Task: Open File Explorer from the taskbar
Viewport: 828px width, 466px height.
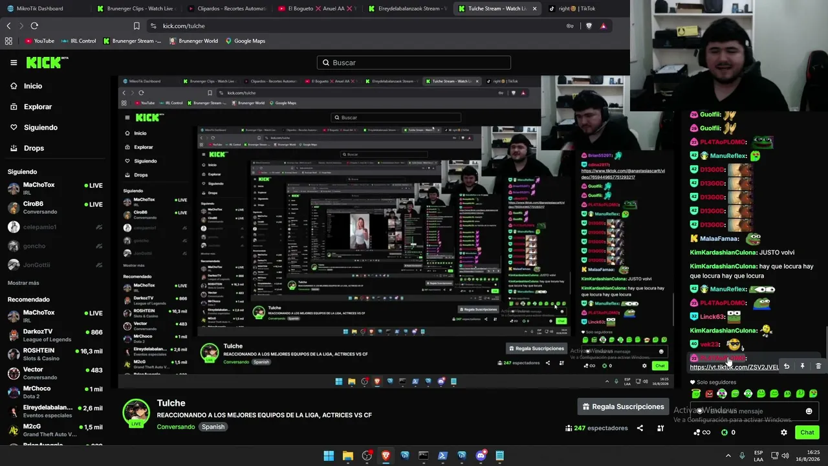Action: (x=347, y=456)
